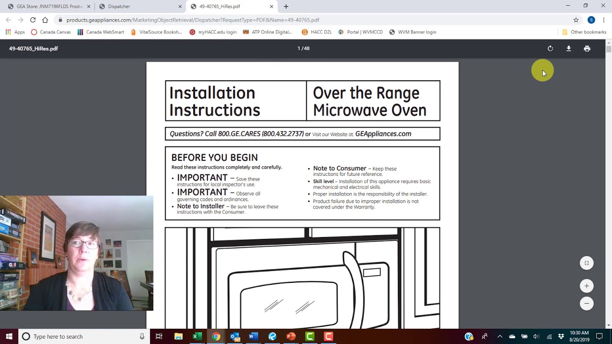Open the ATP Online Digital bookmark
612x344 pixels.
point(268,32)
